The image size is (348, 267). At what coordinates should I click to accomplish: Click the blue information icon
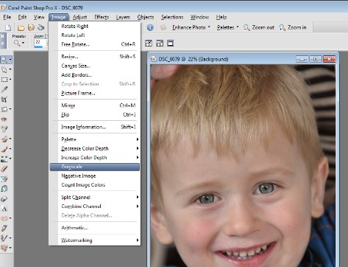coord(150,27)
